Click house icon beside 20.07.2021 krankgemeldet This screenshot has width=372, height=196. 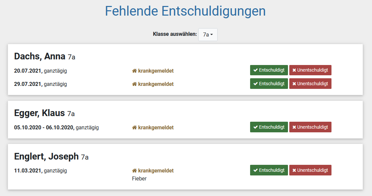[135, 71]
